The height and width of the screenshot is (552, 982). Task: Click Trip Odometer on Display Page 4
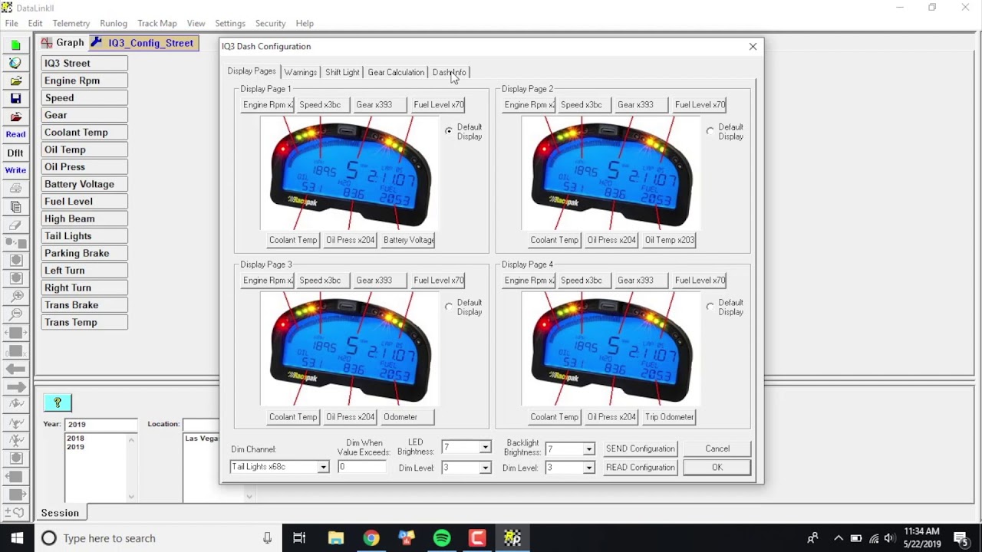(669, 417)
